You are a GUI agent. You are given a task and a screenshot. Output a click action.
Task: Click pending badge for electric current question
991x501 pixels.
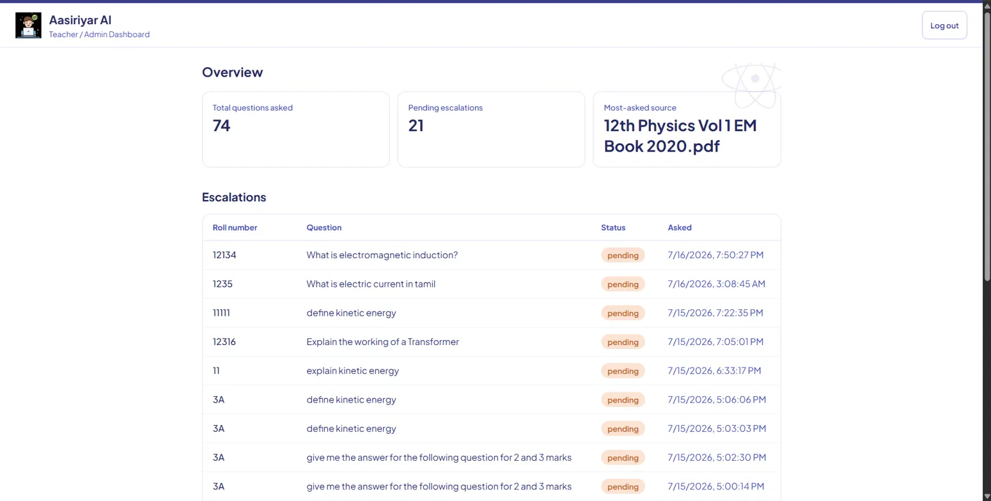click(x=623, y=284)
